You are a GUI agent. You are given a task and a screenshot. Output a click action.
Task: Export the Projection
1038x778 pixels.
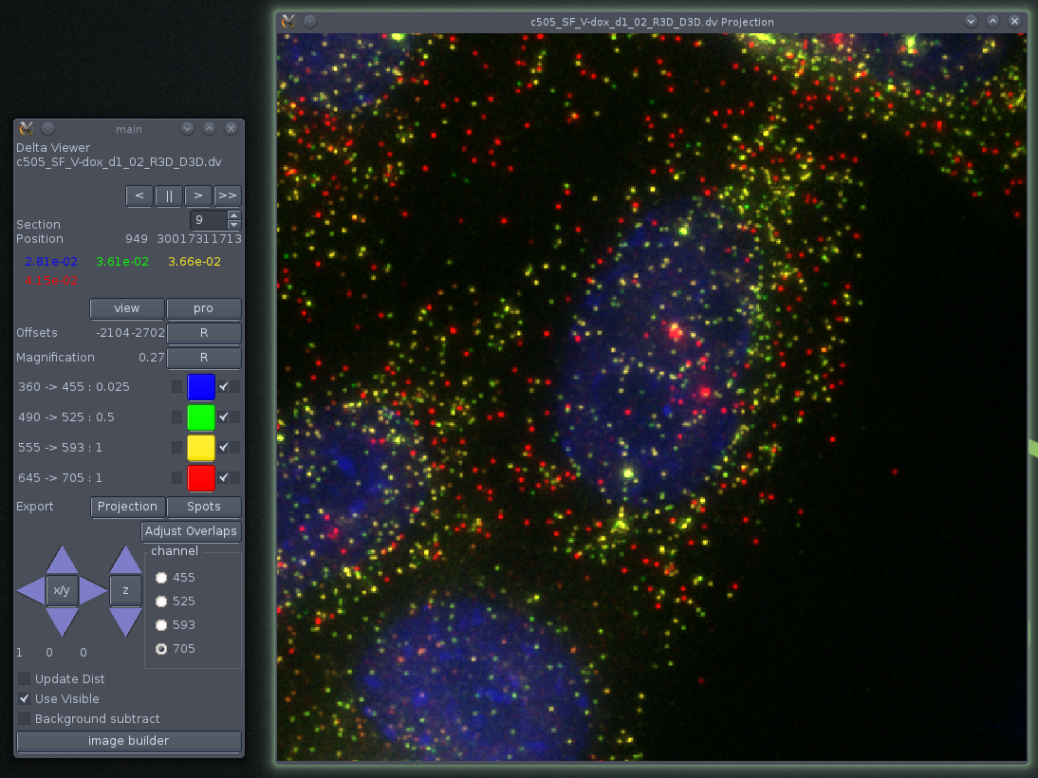127,507
